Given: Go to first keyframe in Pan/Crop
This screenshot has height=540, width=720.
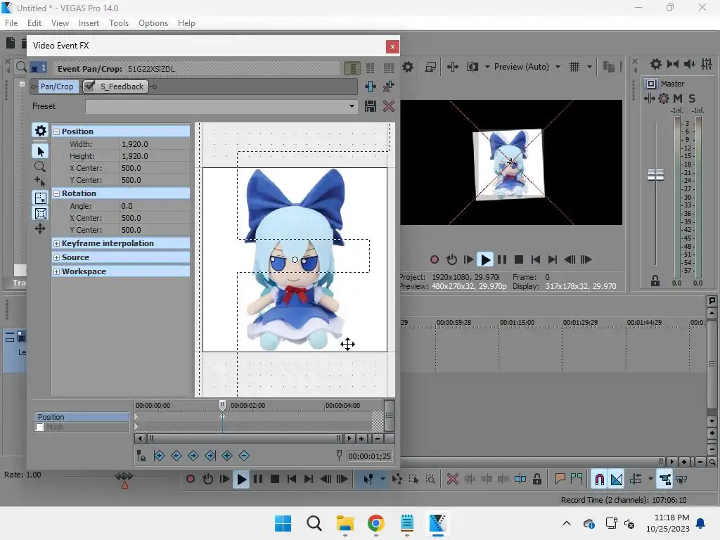Looking at the screenshot, I should (x=160, y=456).
